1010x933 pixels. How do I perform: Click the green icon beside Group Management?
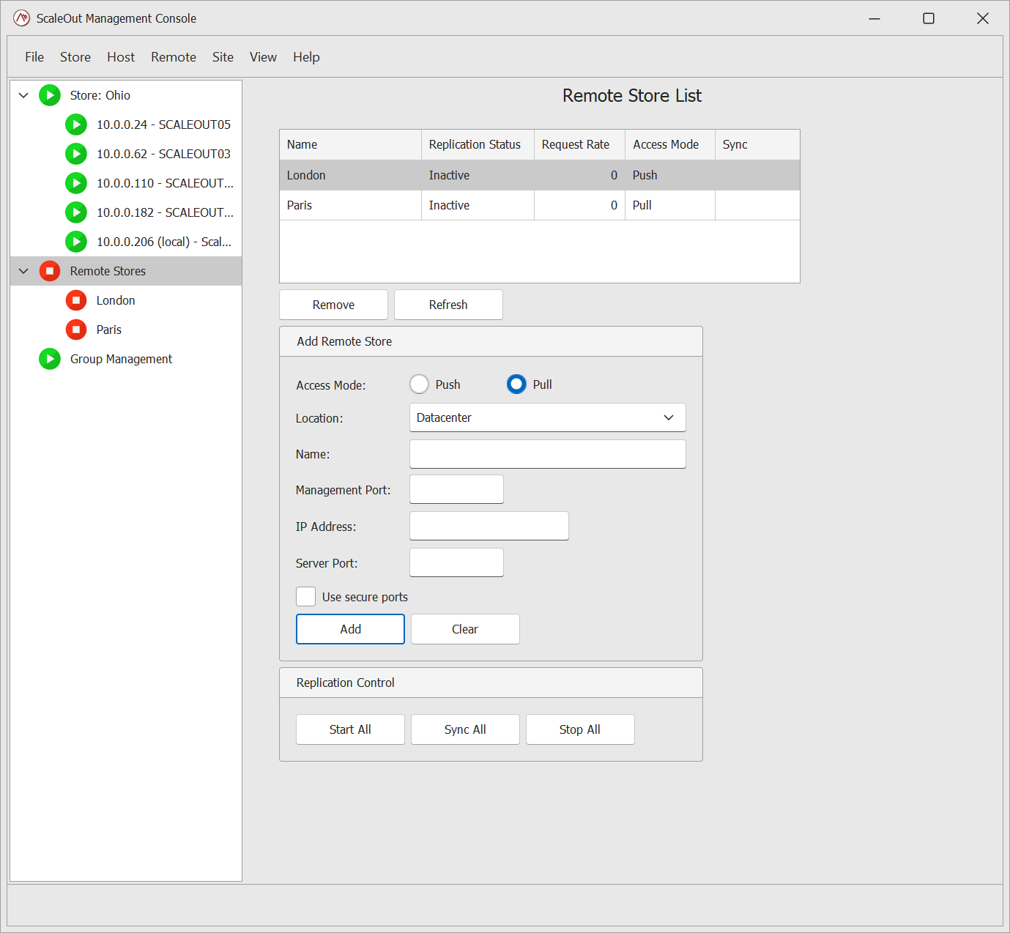(x=50, y=359)
